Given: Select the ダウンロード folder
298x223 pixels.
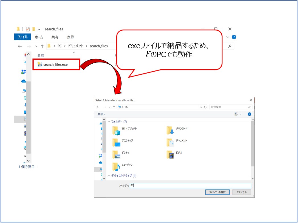Looking at the screenshot, I should 177,130.
